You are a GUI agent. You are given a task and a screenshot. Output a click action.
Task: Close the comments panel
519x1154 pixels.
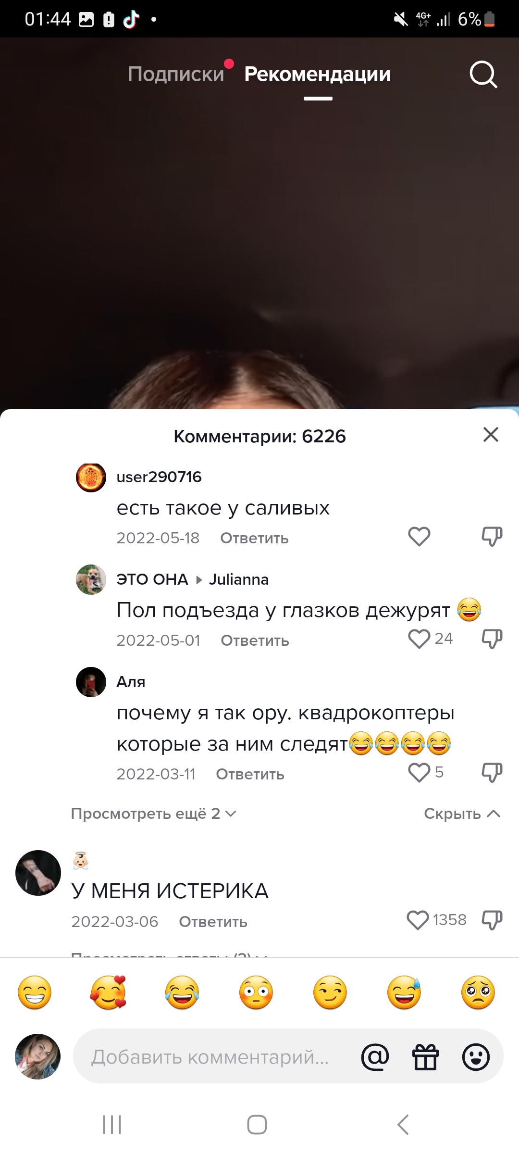point(491,435)
